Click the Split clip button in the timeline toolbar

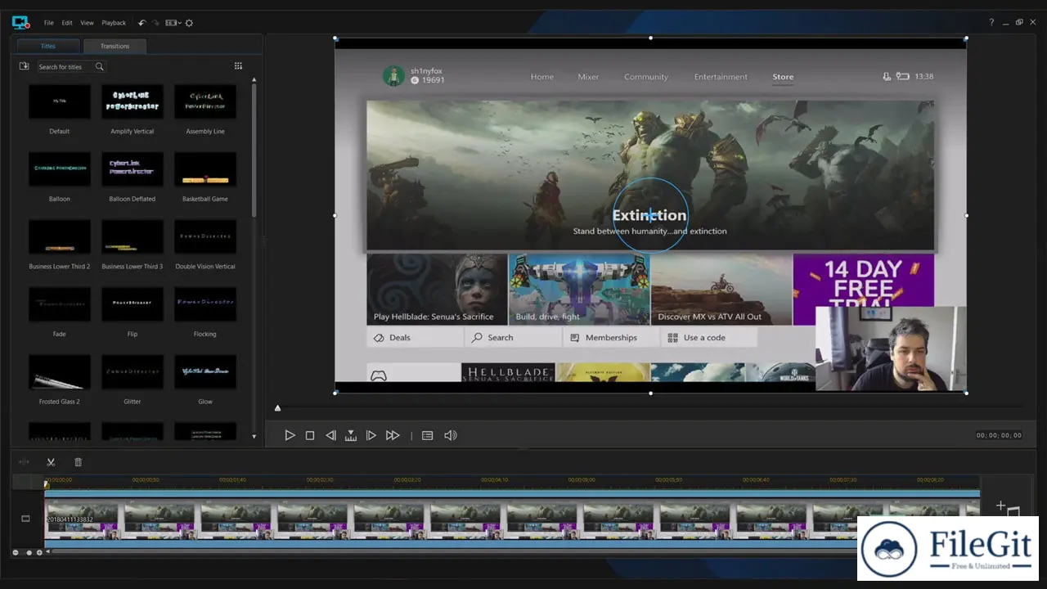pos(24,462)
